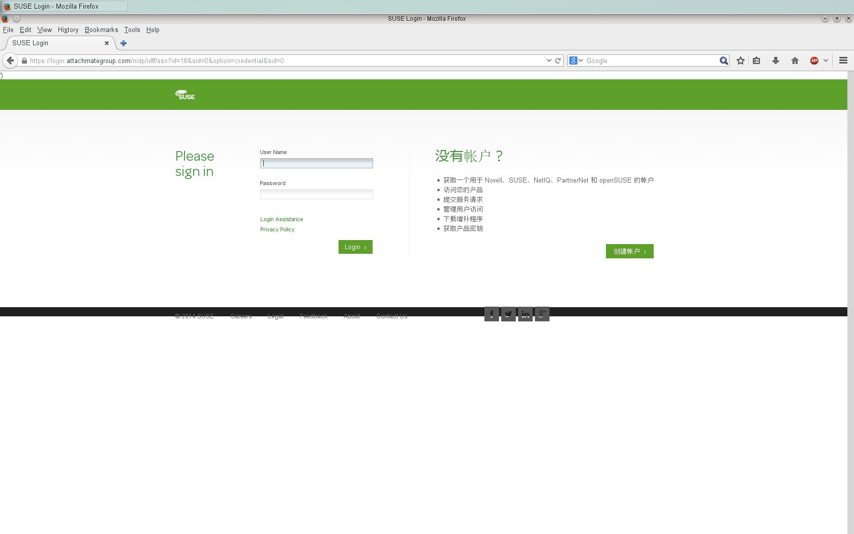Image resolution: width=854 pixels, height=534 pixels.
Task: Open the View menu
Action: coord(45,30)
